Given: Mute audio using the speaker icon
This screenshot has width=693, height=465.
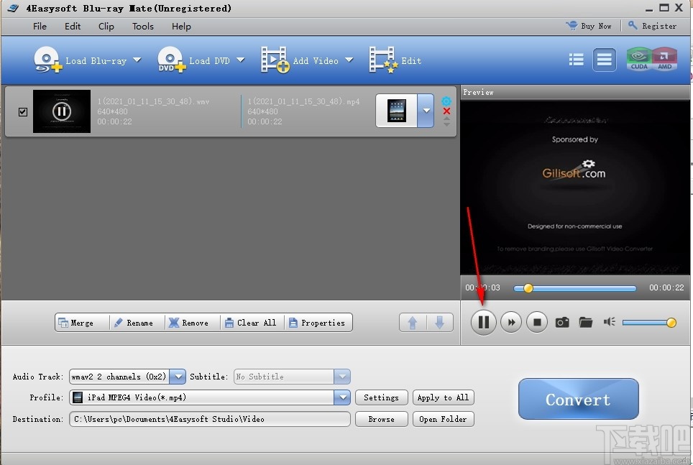Looking at the screenshot, I should point(609,322).
